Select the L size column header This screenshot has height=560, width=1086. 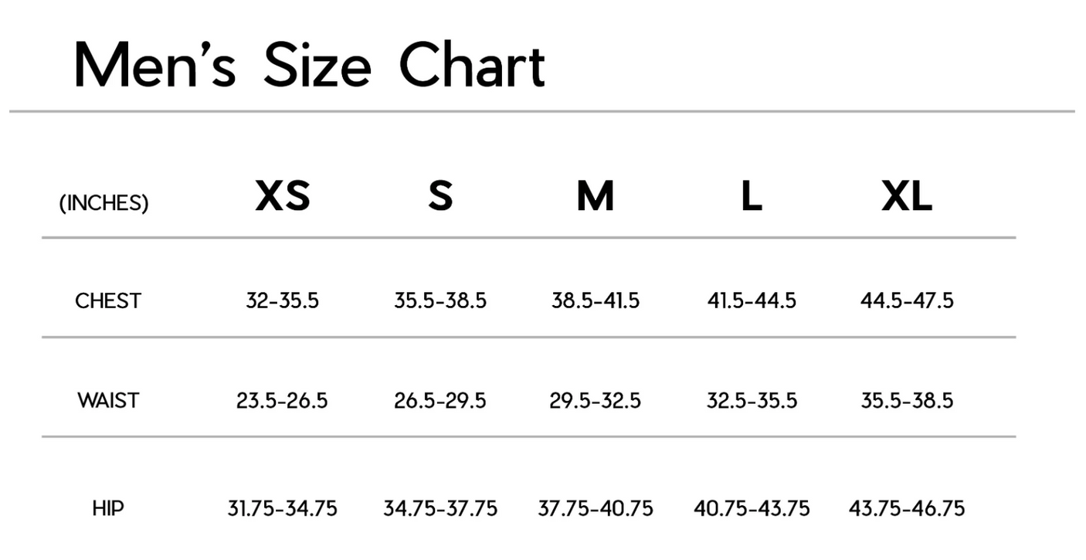click(x=752, y=197)
